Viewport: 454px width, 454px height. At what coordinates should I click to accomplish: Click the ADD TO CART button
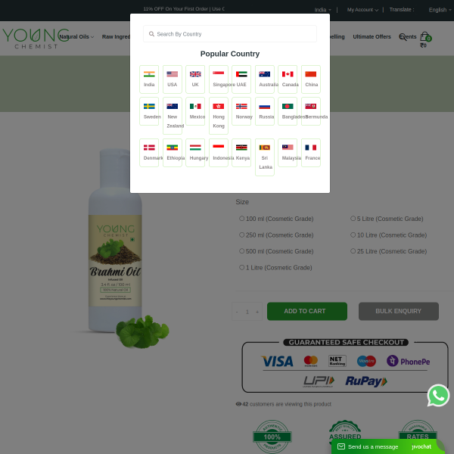pos(307,311)
